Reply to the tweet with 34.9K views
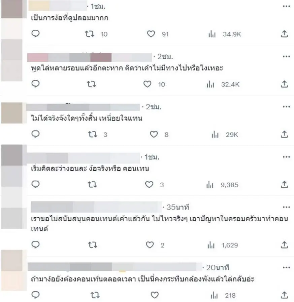This screenshot has width=294, height=302. [35, 34]
